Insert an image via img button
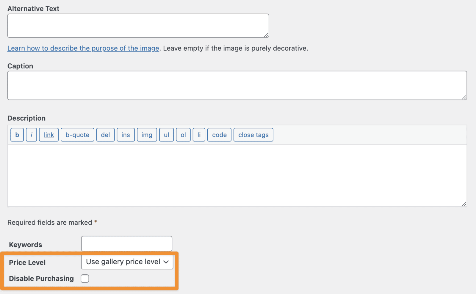 147,135
